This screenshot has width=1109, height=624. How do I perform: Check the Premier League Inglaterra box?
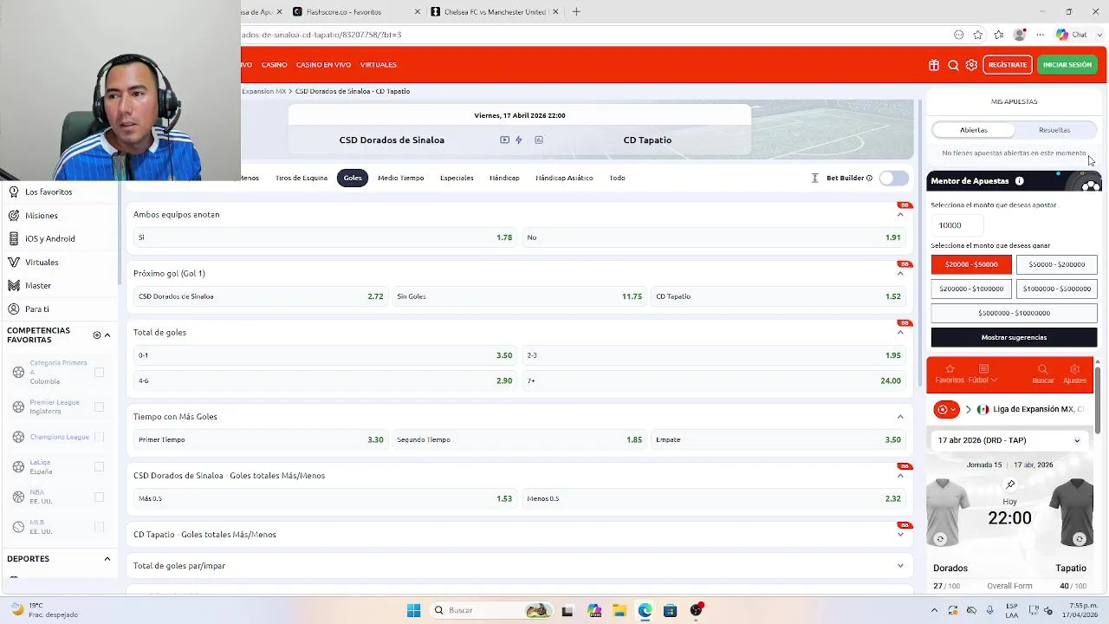99,406
